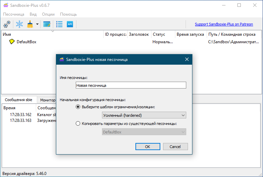Screen dimensions: 263x177
Task: Open the Вид menu
Action: (x=33, y=14)
